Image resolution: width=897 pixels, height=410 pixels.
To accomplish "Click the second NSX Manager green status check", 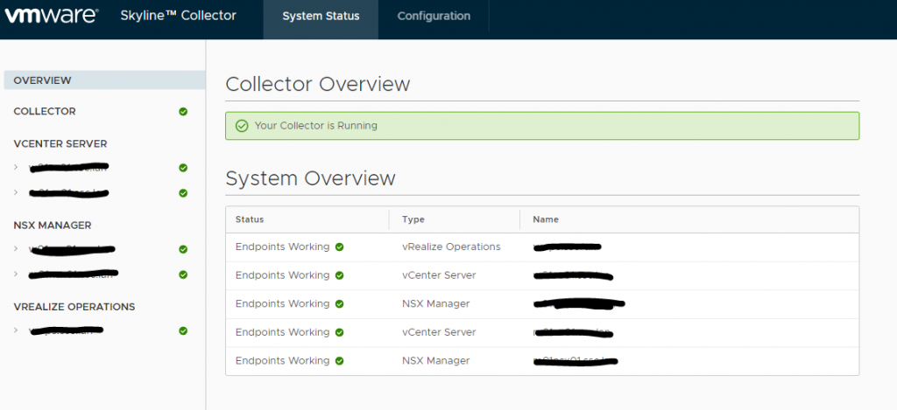I will tap(183, 274).
